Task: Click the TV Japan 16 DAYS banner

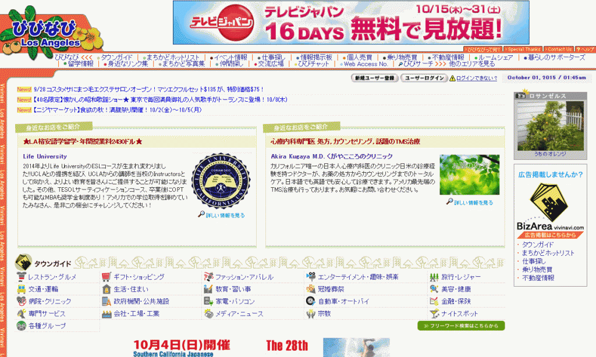Action: [351, 23]
